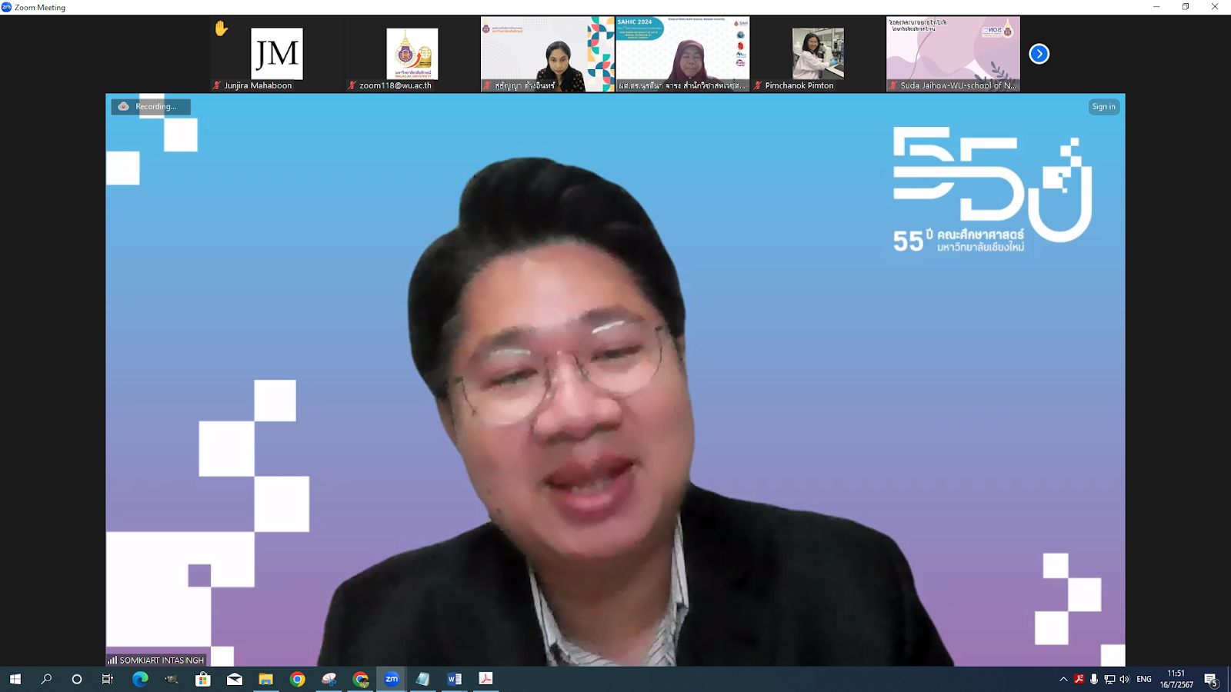
Task: Open GIMP from the taskbar
Action: (x=172, y=679)
